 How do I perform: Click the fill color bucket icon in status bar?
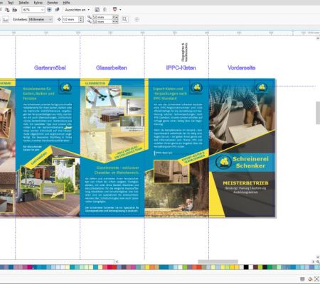click(310, 279)
